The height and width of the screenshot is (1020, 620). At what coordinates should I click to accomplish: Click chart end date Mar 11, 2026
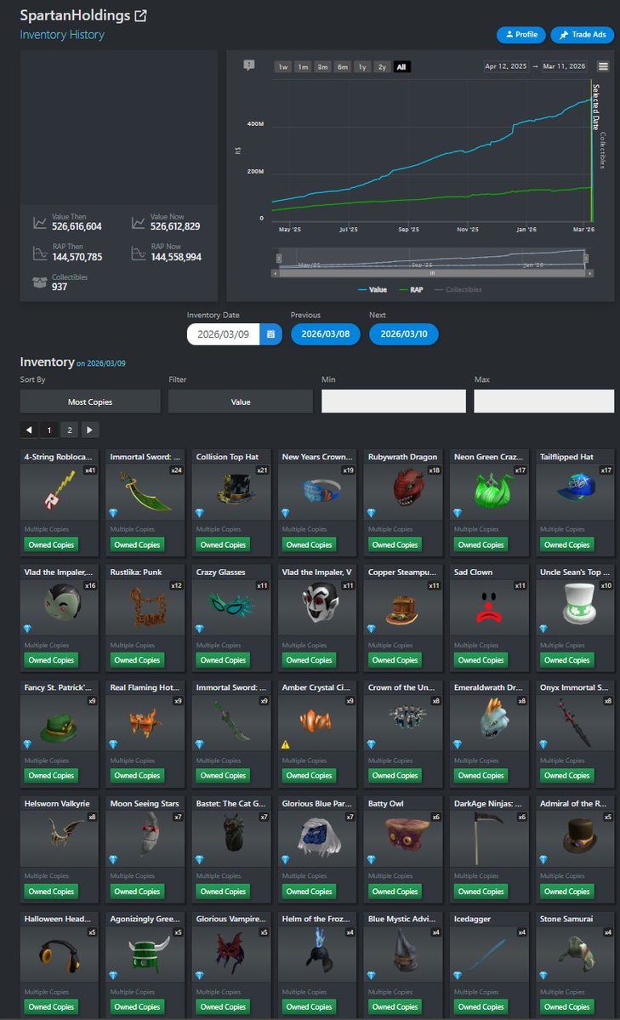click(564, 66)
